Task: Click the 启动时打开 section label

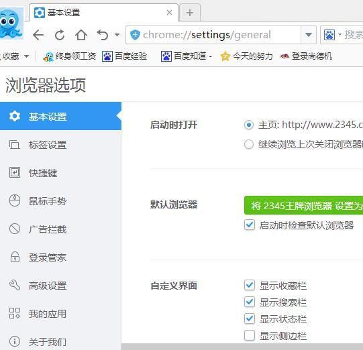Action: [x=174, y=125]
